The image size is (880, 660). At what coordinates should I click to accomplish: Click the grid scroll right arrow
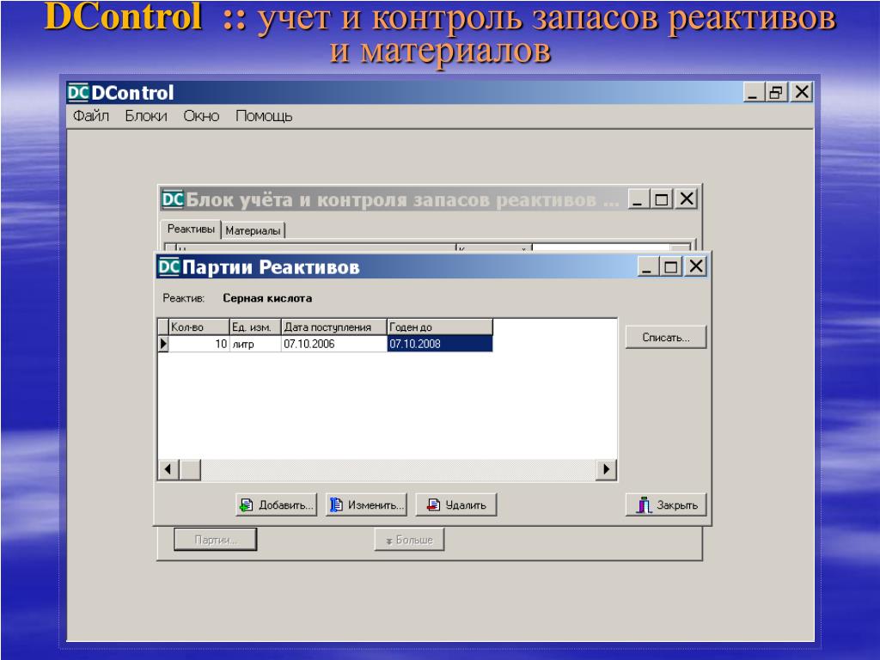tap(606, 469)
